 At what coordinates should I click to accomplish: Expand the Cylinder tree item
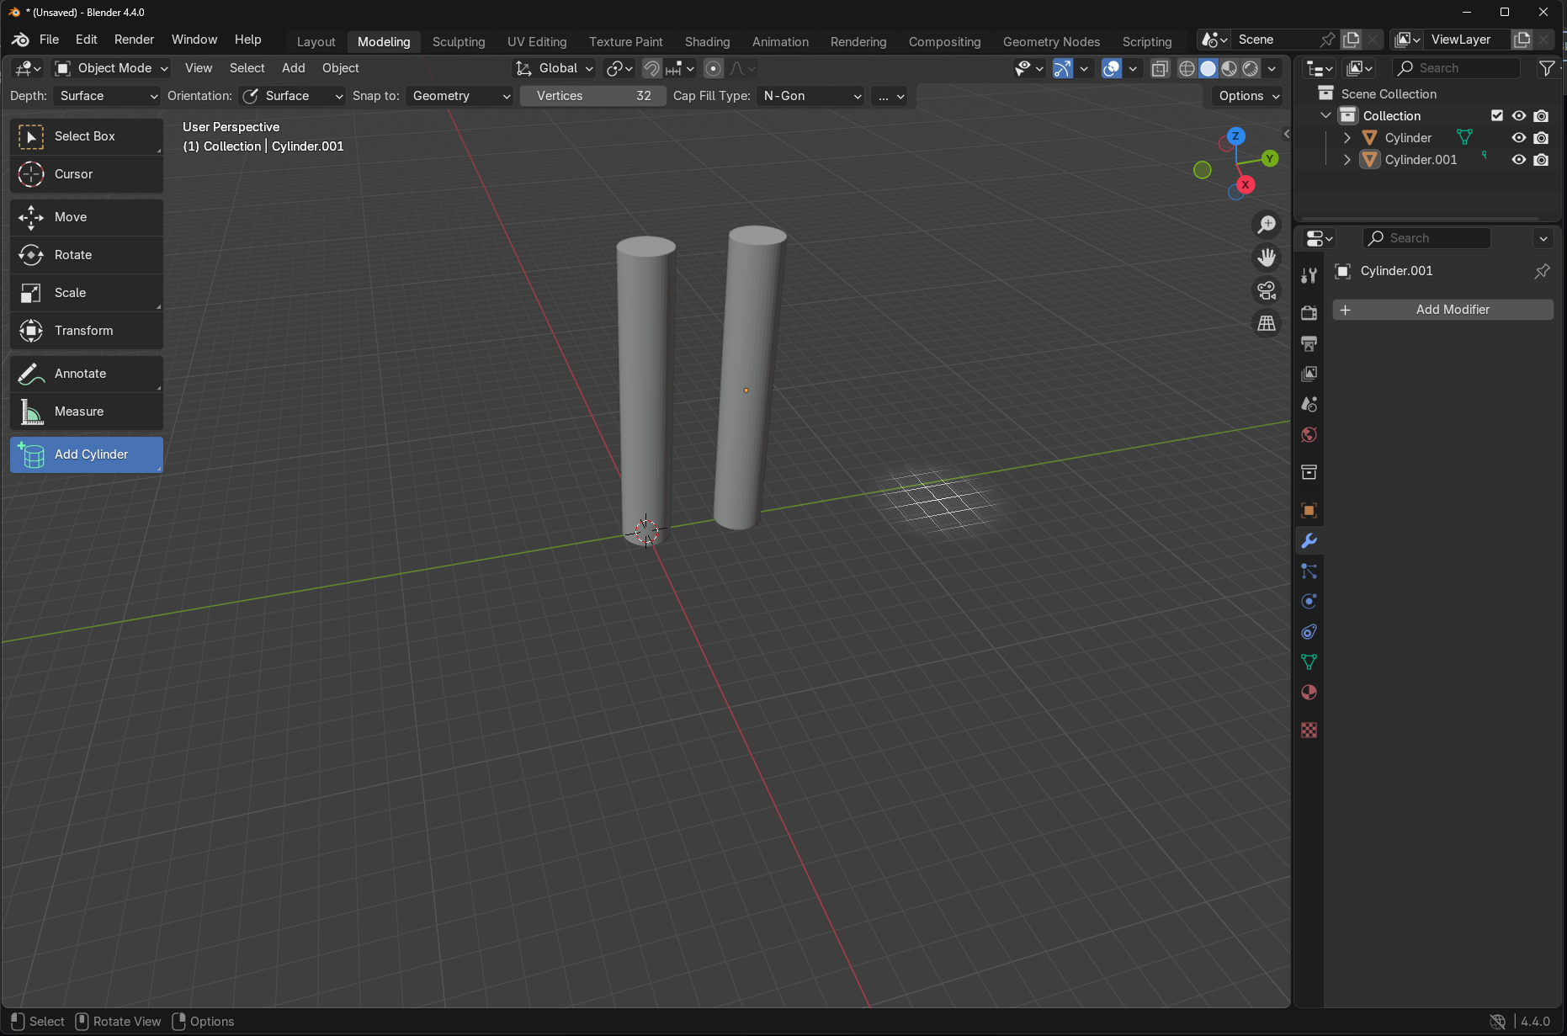(1347, 138)
